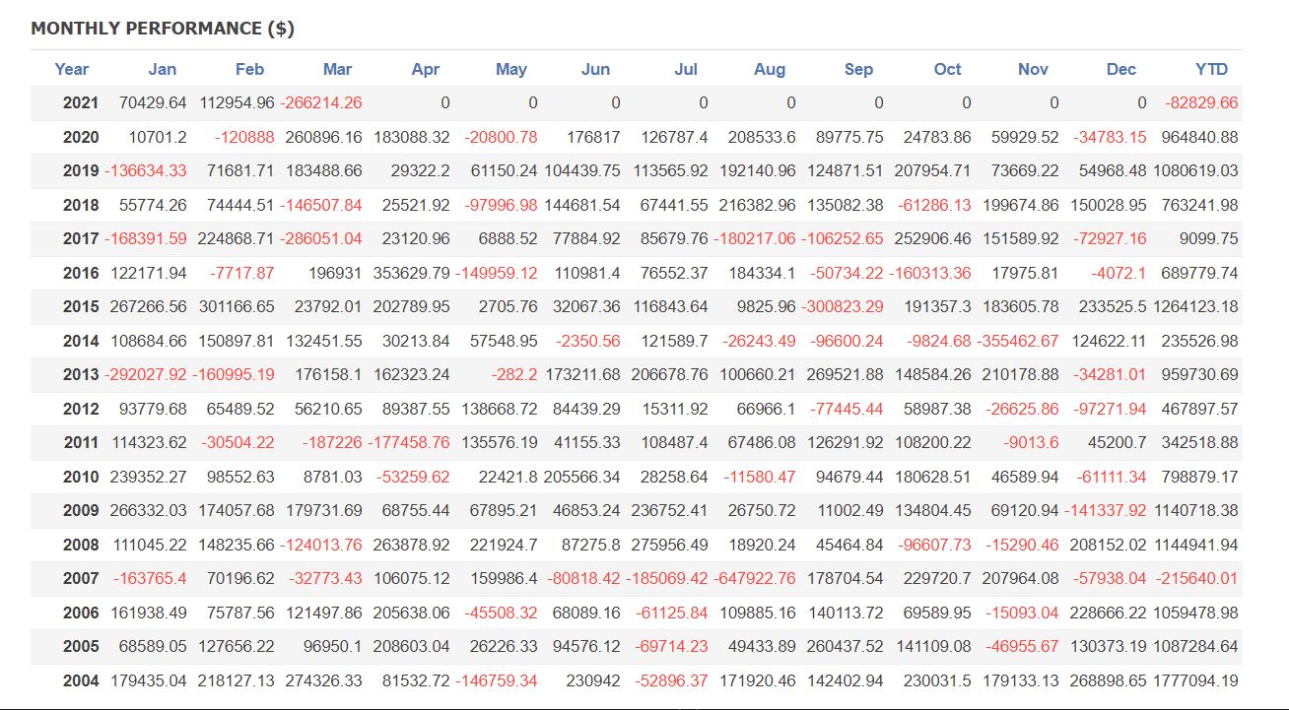1289x710 pixels.
Task: Click the Jun column header
Action: click(x=595, y=69)
